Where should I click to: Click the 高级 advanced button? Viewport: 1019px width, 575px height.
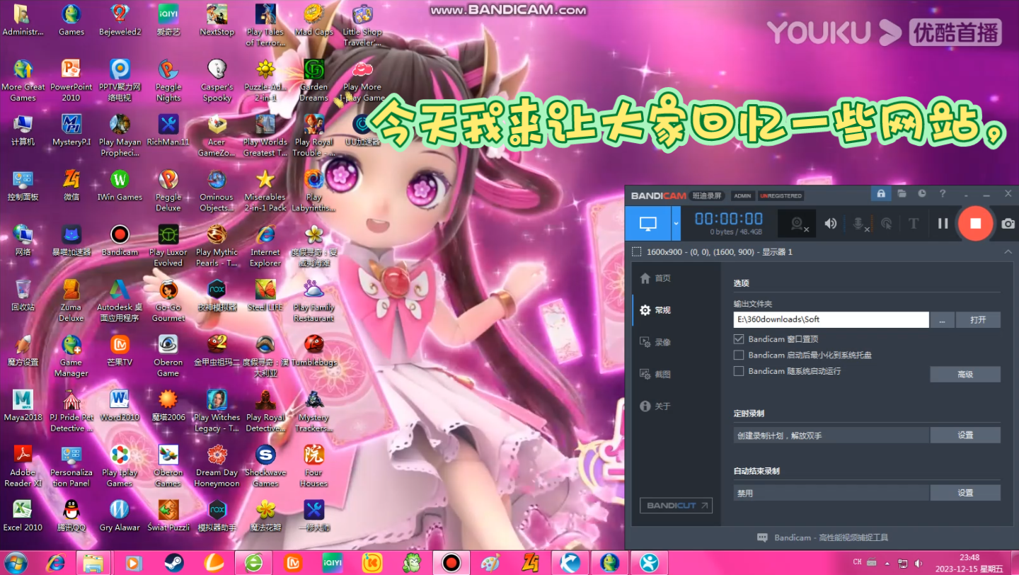[965, 375]
